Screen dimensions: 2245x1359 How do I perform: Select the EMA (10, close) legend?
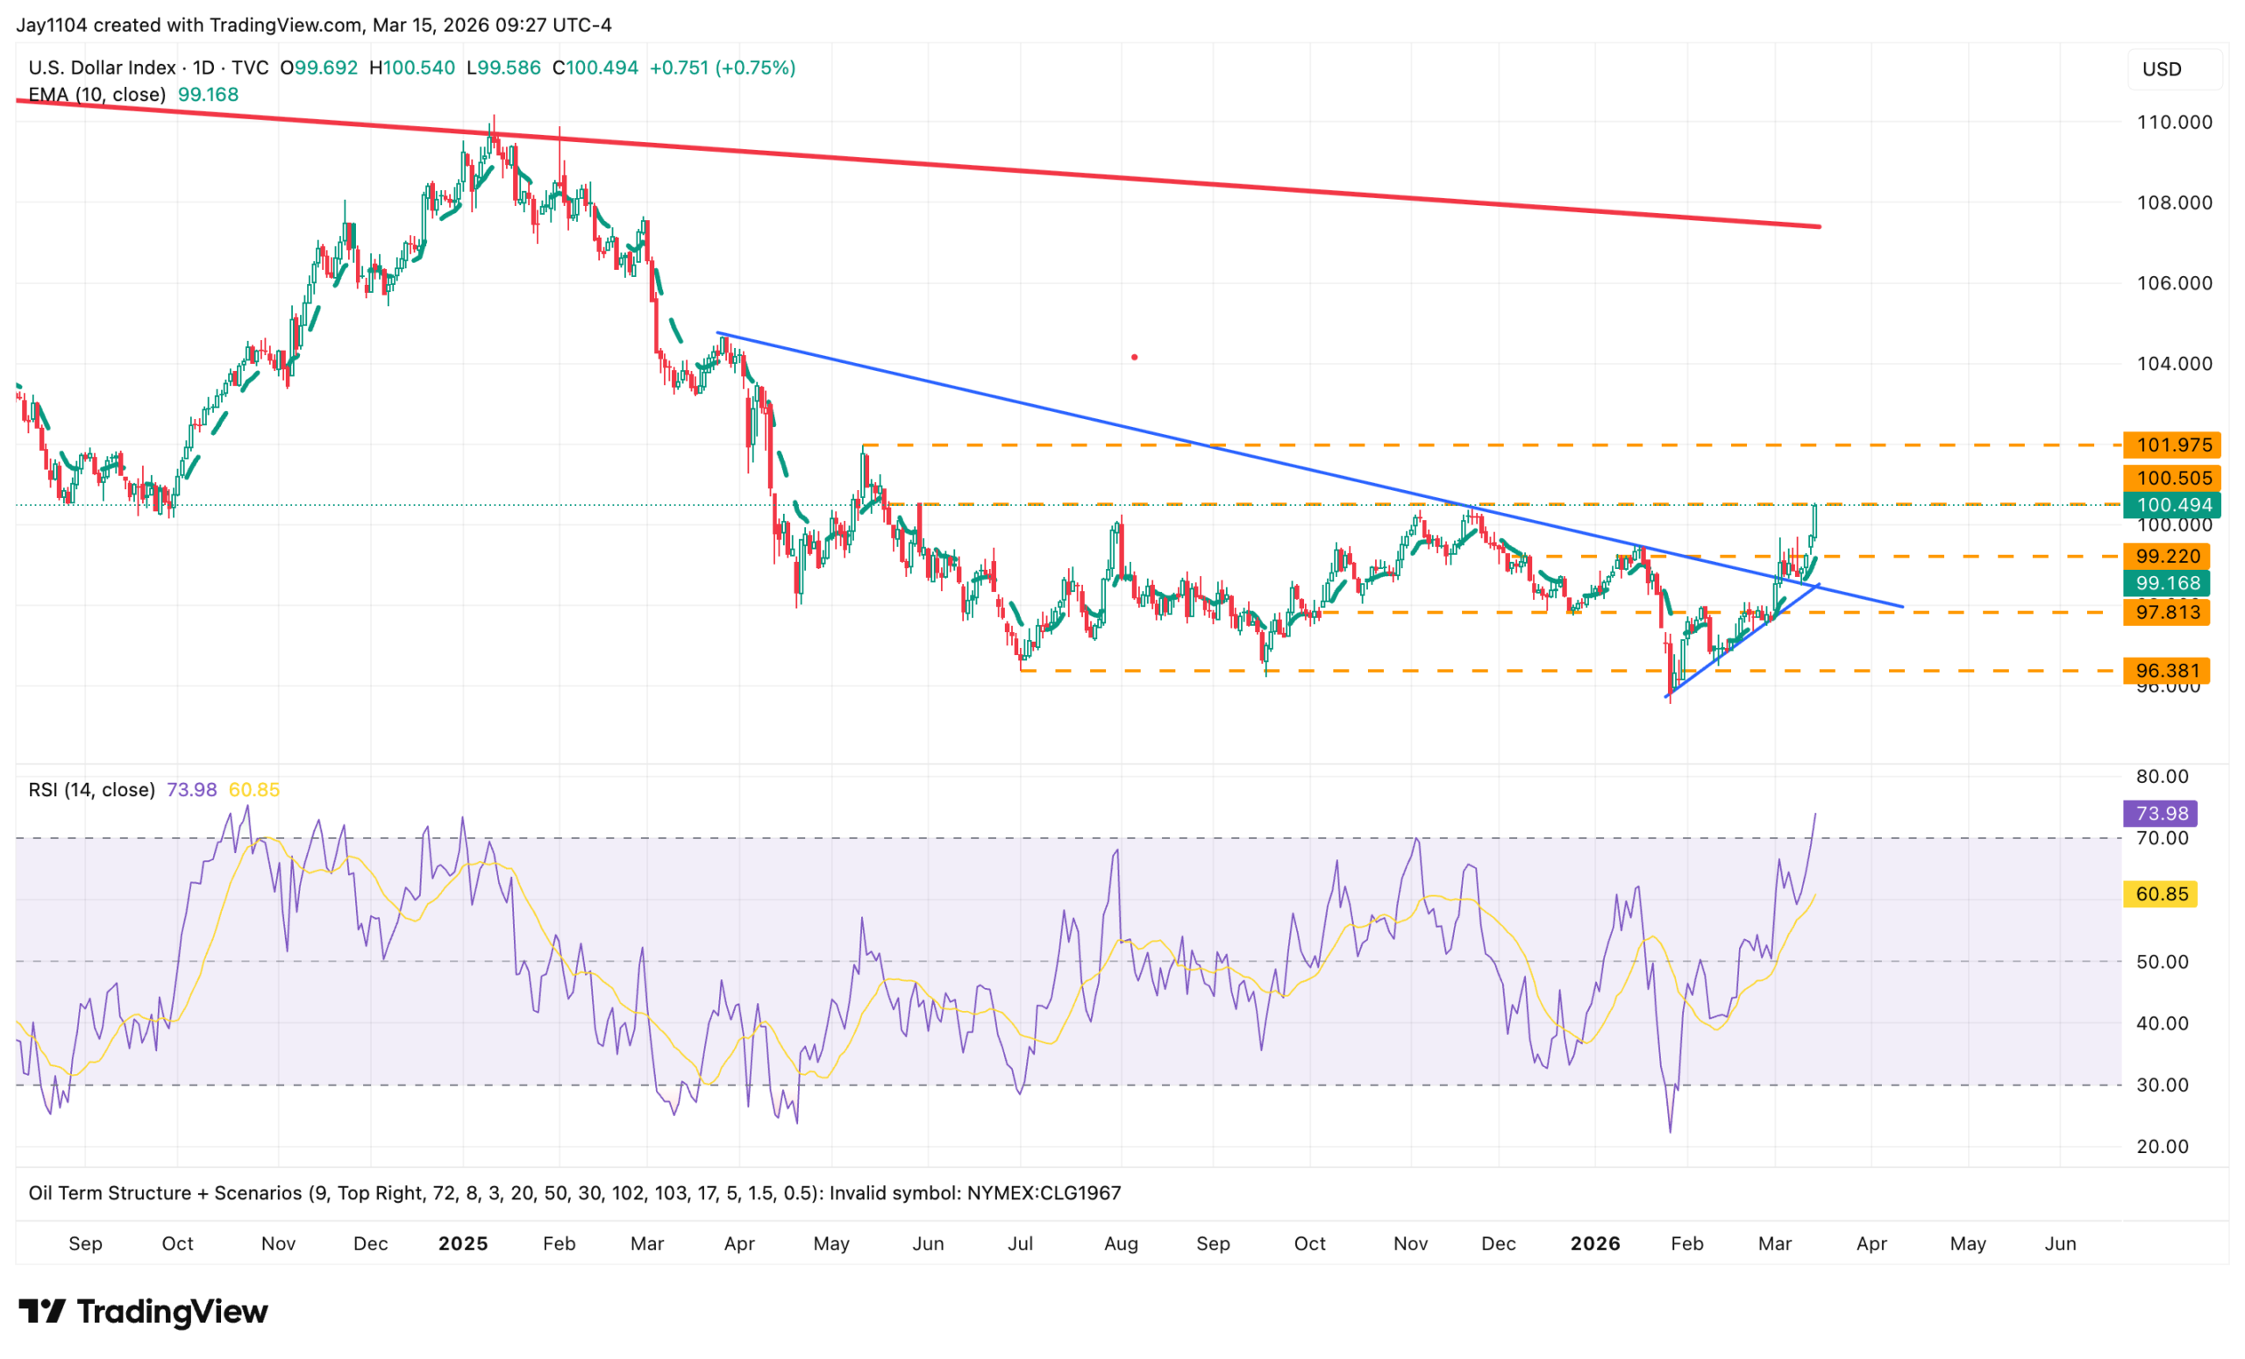point(96,95)
